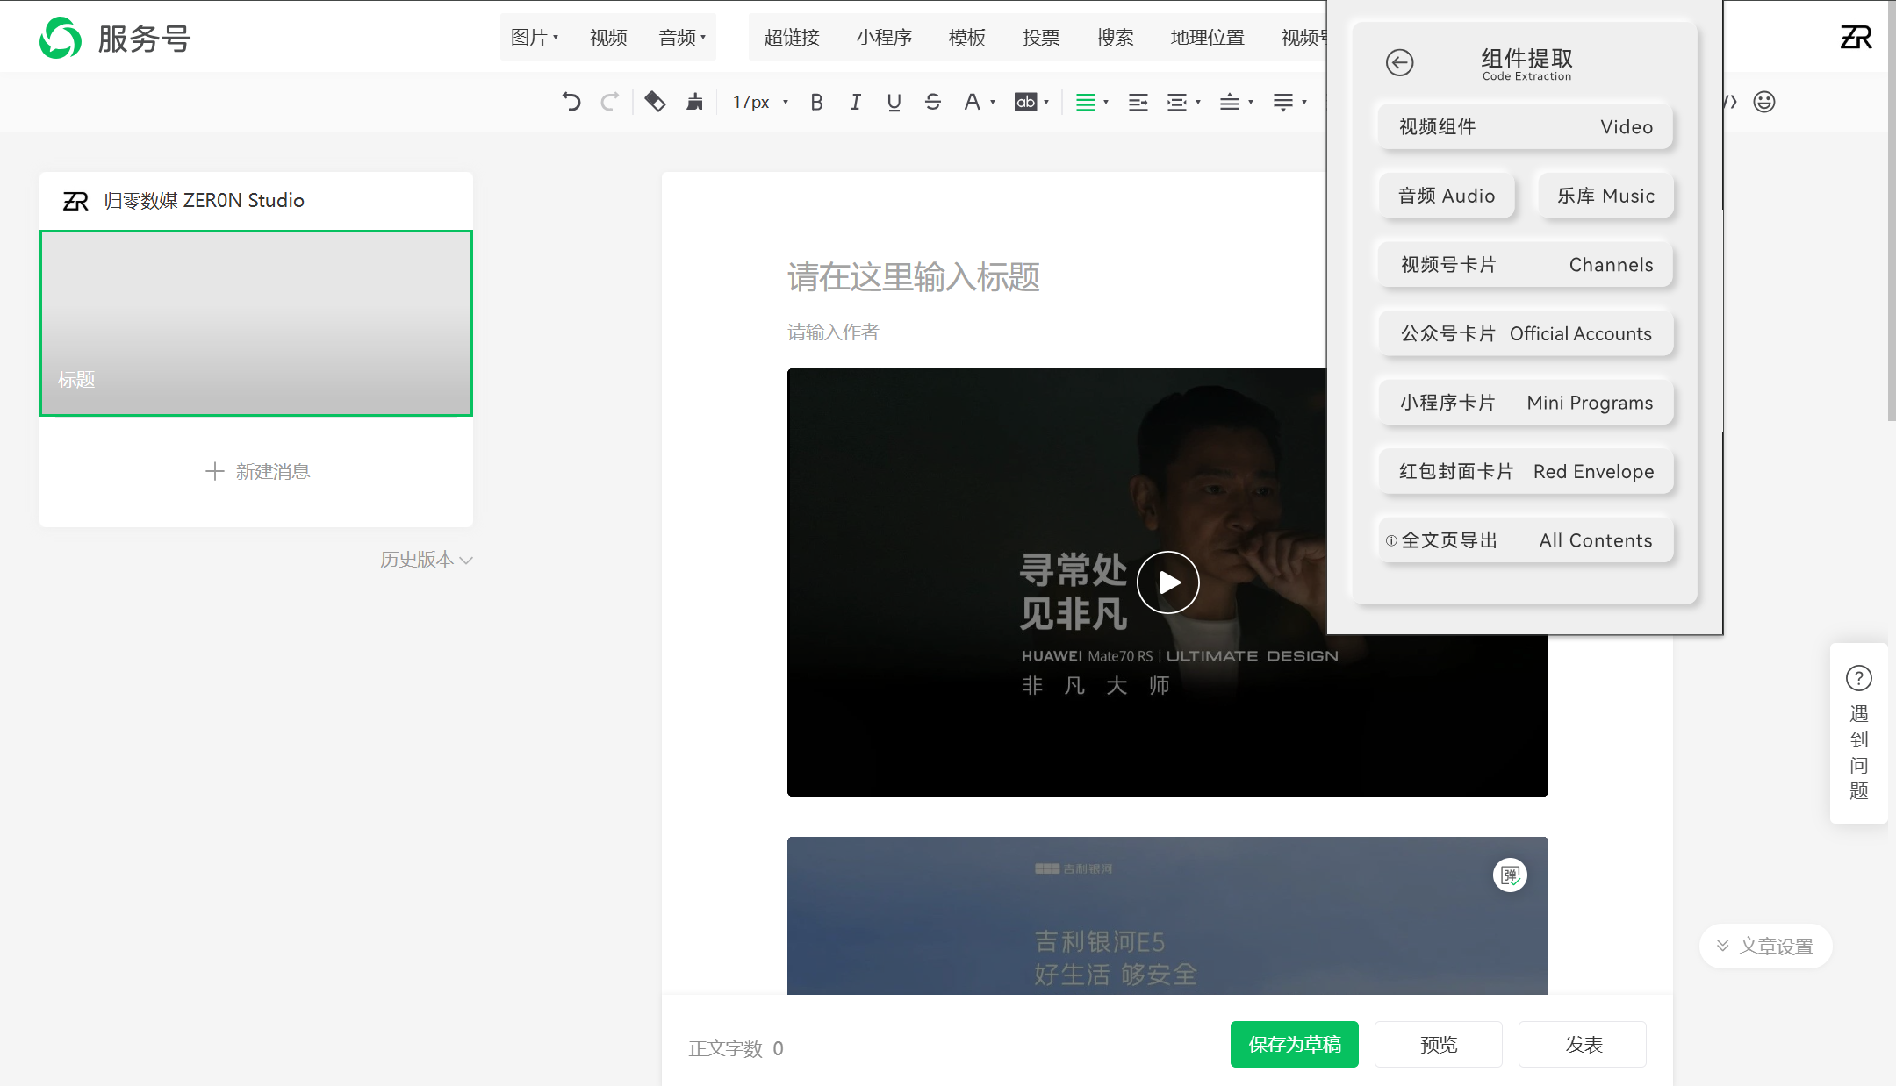
Task: Click 地理位置 location item
Action: click(1208, 38)
